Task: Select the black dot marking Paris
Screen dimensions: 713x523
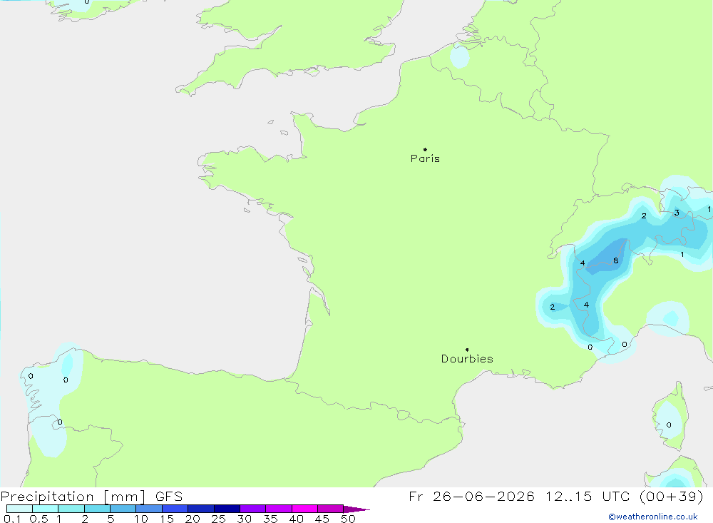Action: (x=425, y=149)
